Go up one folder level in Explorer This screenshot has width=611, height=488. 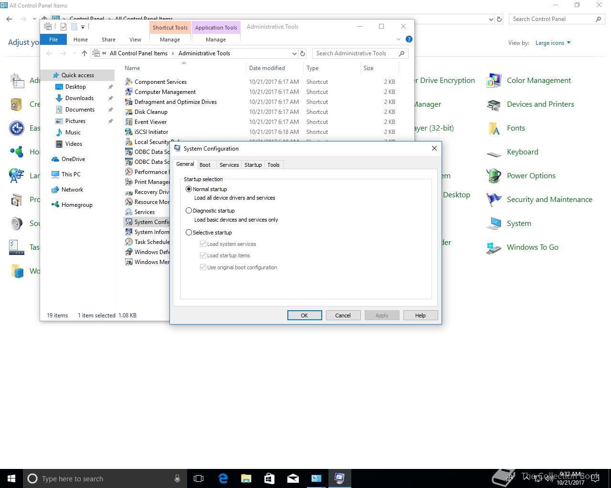pos(84,53)
